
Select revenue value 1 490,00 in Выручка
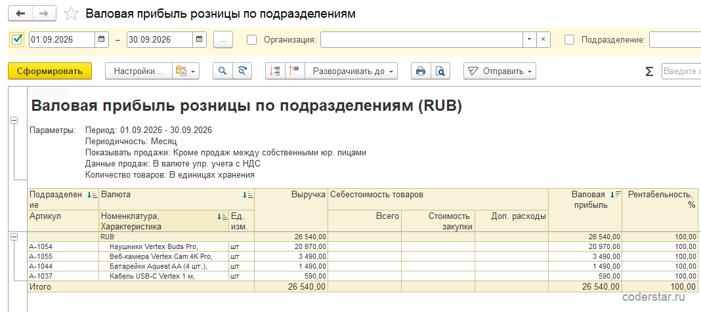click(291, 267)
